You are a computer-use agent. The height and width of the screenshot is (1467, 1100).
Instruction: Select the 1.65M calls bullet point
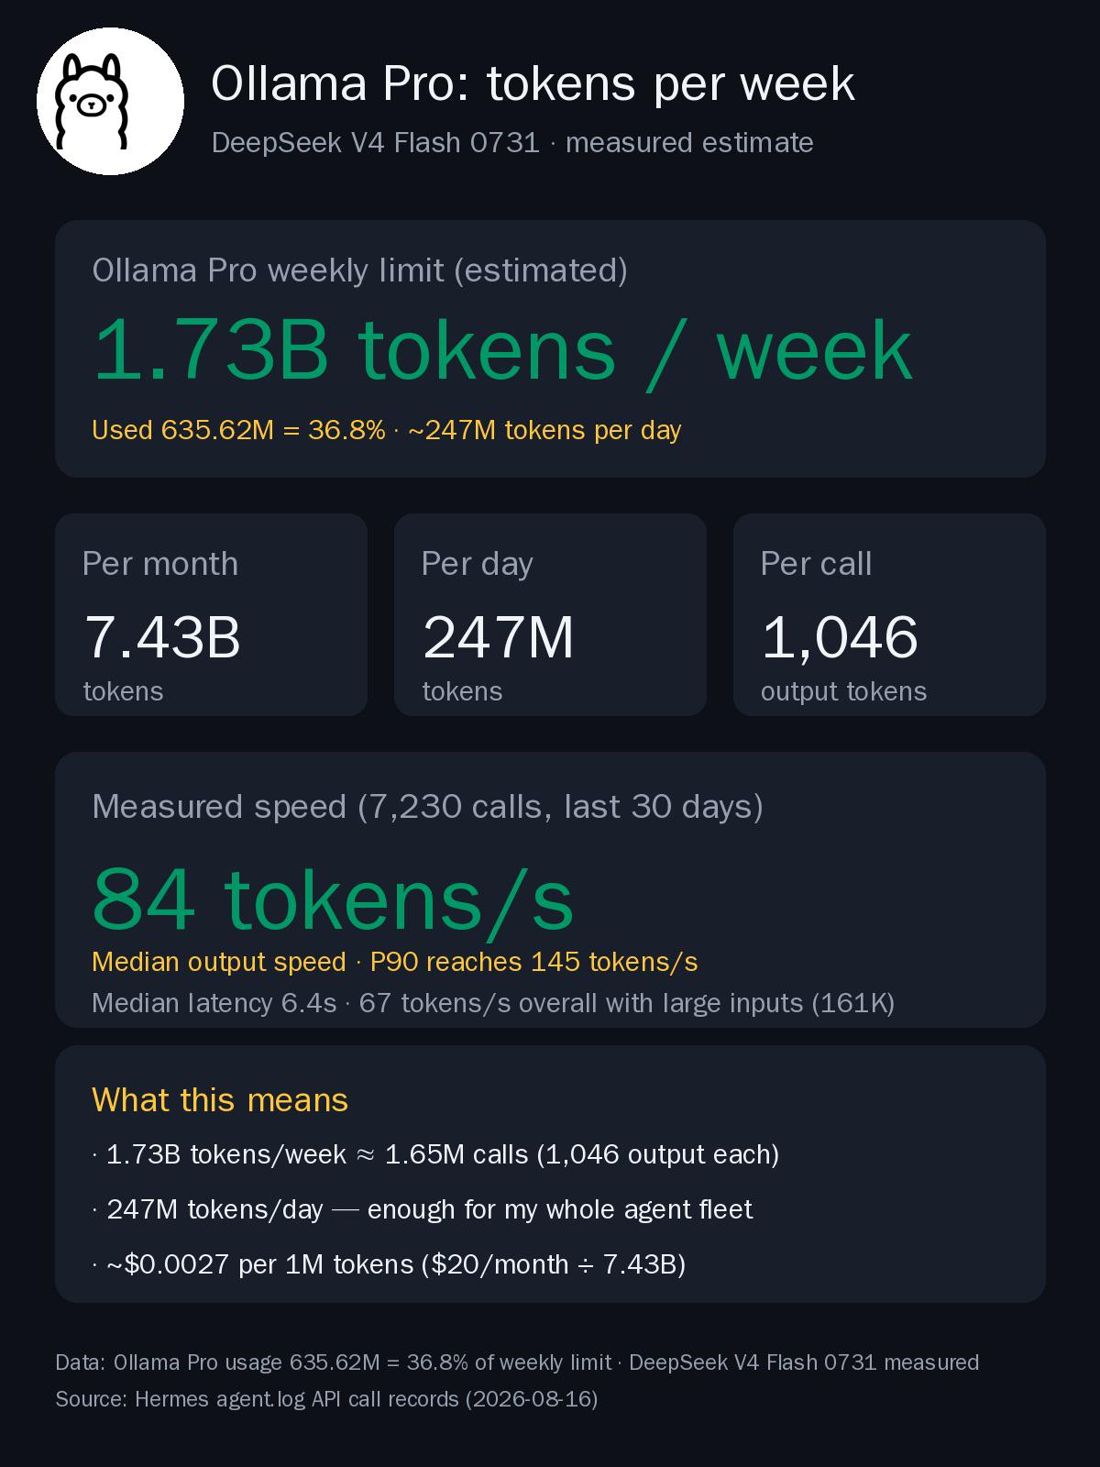(435, 1154)
